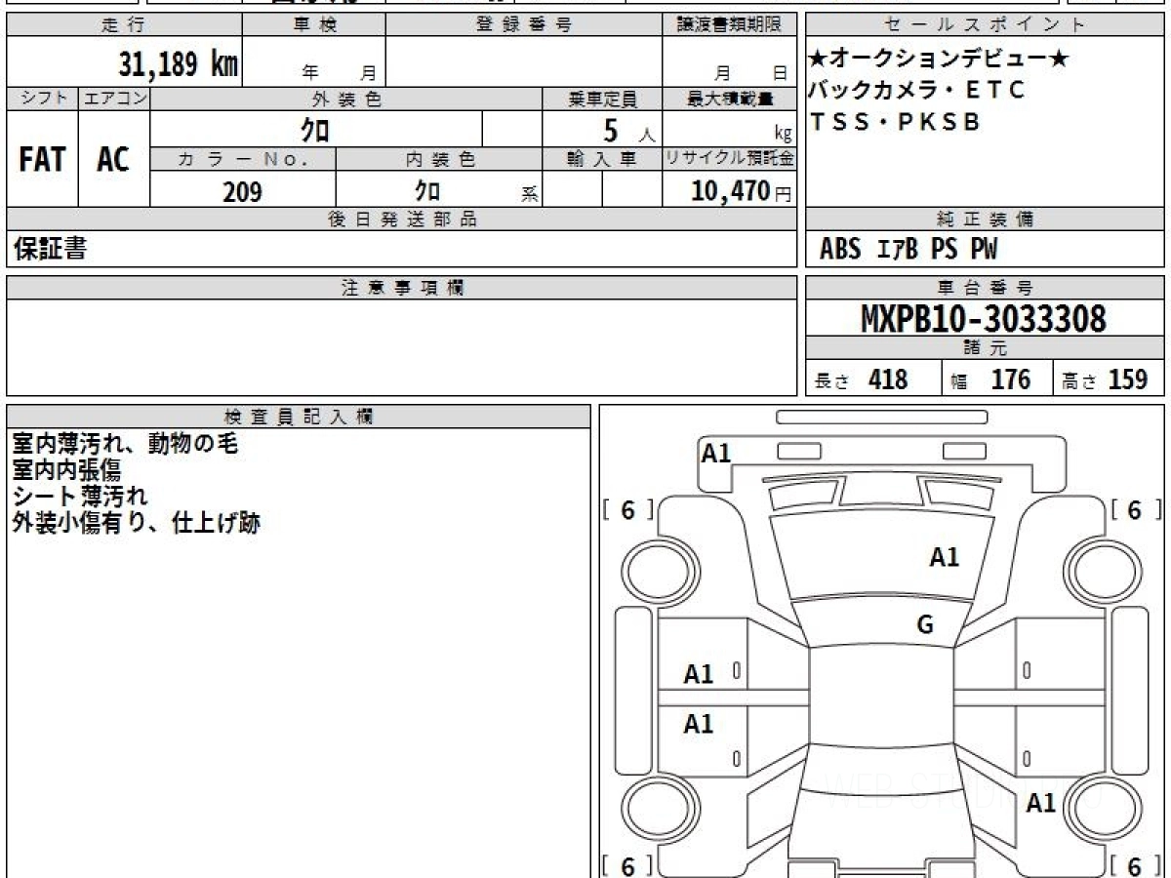This screenshot has height=878, width=1171.
Task: Click the A1 mark on front bumper
Action: [x=716, y=453]
